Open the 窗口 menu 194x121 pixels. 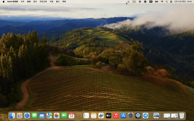click(x=58, y=2)
